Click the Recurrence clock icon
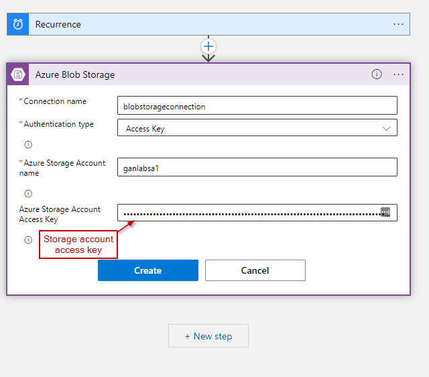429x377 pixels. 18,24
